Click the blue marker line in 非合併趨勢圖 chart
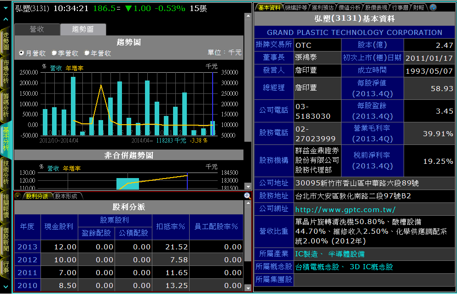The height and width of the screenshot is (294, 457). (x=187, y=181)
